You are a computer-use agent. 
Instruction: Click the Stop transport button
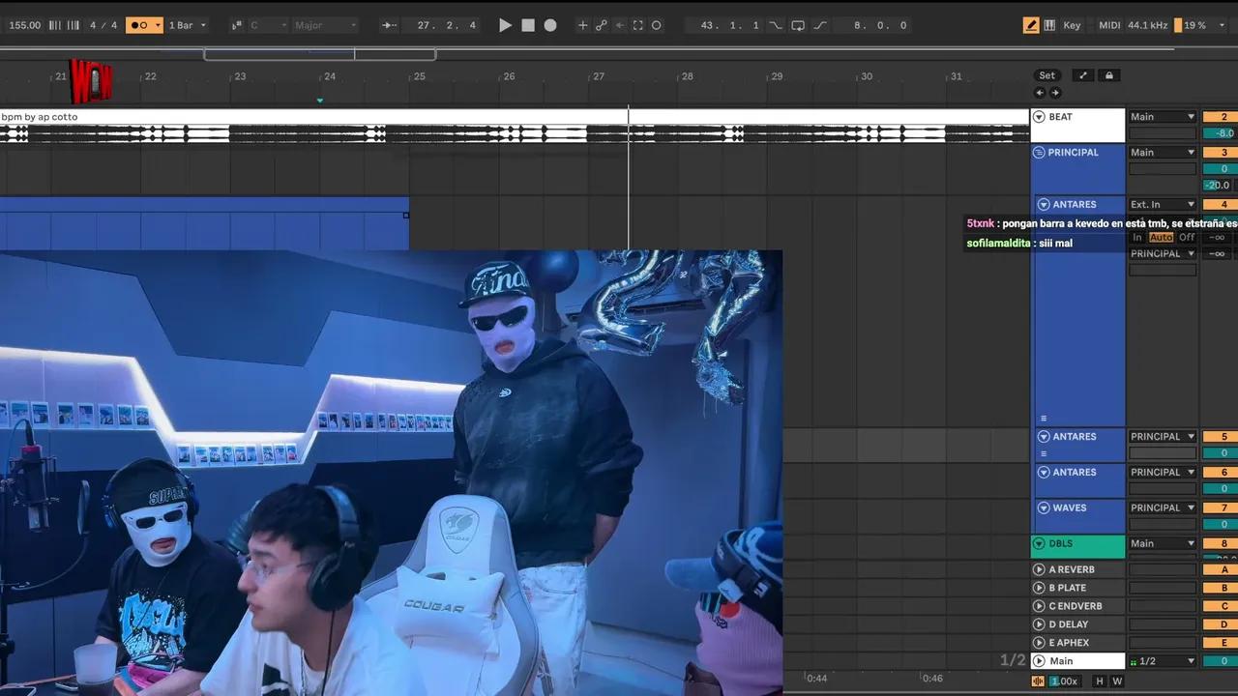[x=528, y=25]
